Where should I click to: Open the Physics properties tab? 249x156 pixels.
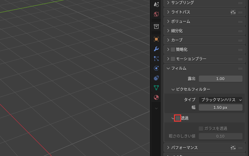click(156, 68)
